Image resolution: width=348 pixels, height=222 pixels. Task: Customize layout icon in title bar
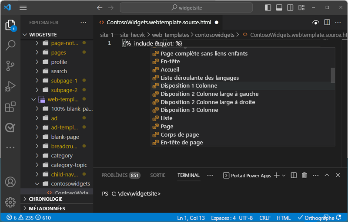[301, 8]
